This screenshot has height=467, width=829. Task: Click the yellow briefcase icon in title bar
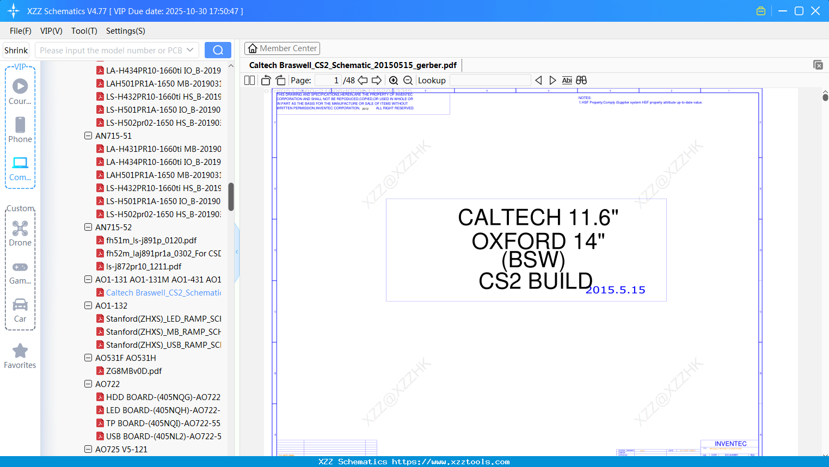pyautogui.click(x=761, y=11)
